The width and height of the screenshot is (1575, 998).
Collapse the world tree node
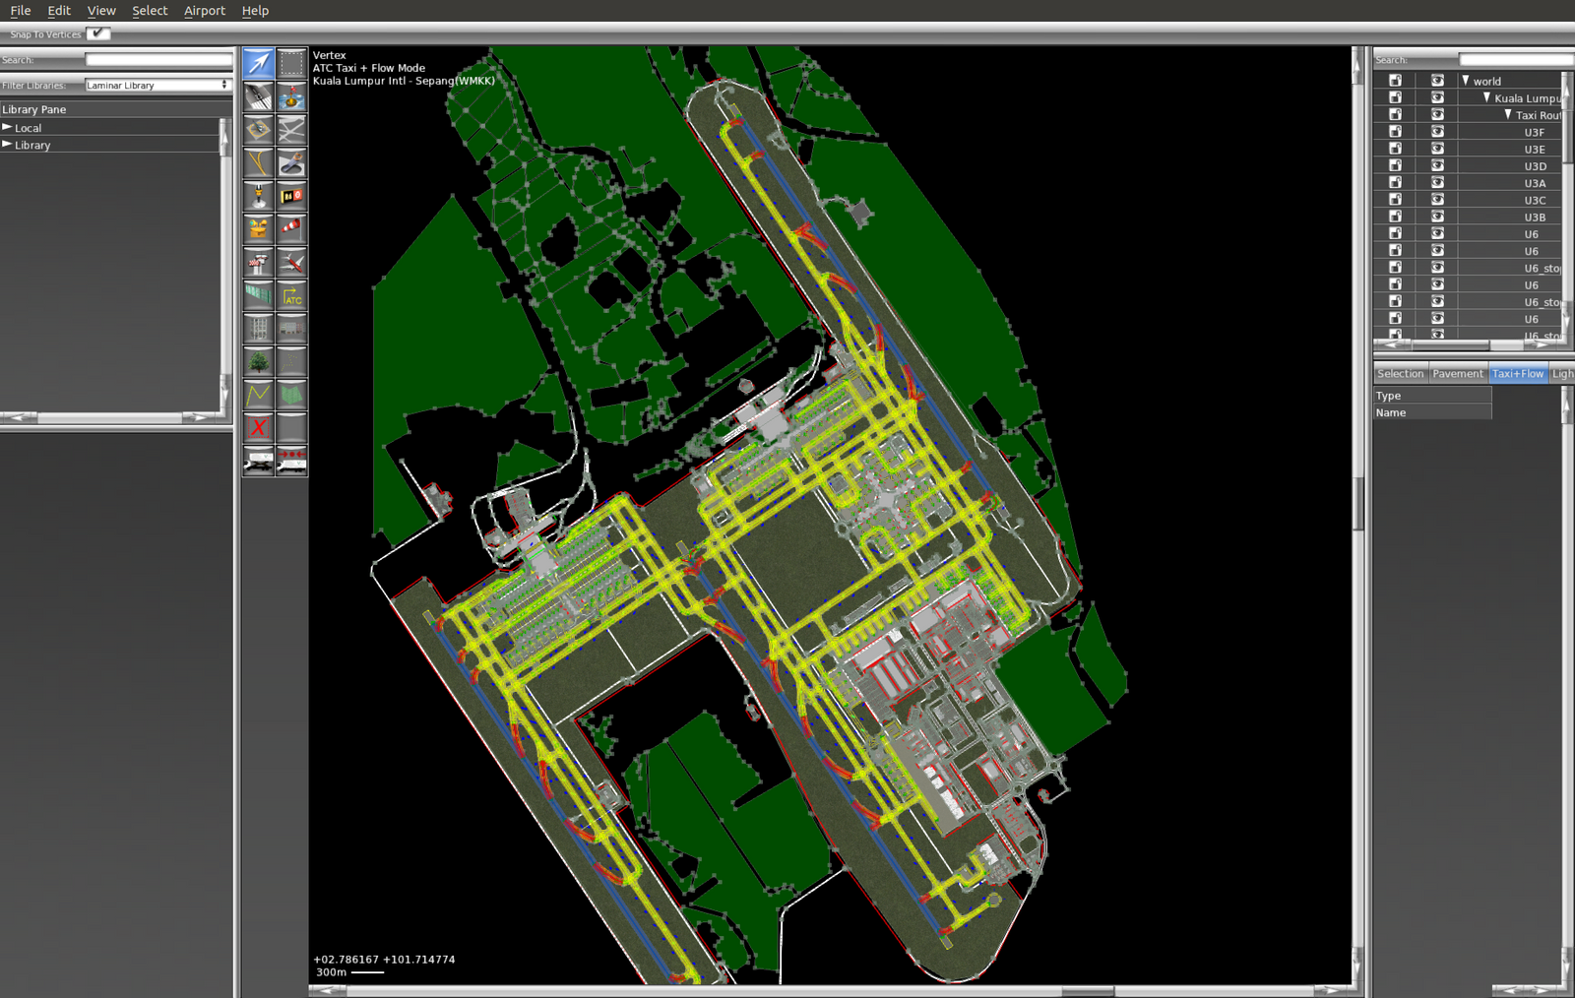(x=1466, y=81)
